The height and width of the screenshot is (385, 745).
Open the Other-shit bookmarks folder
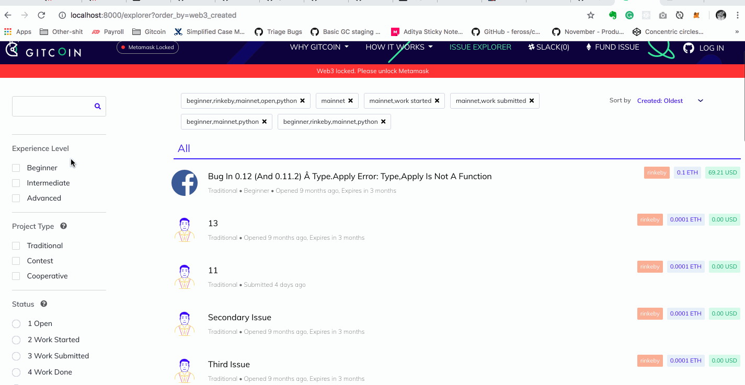[x=61, y=31]
